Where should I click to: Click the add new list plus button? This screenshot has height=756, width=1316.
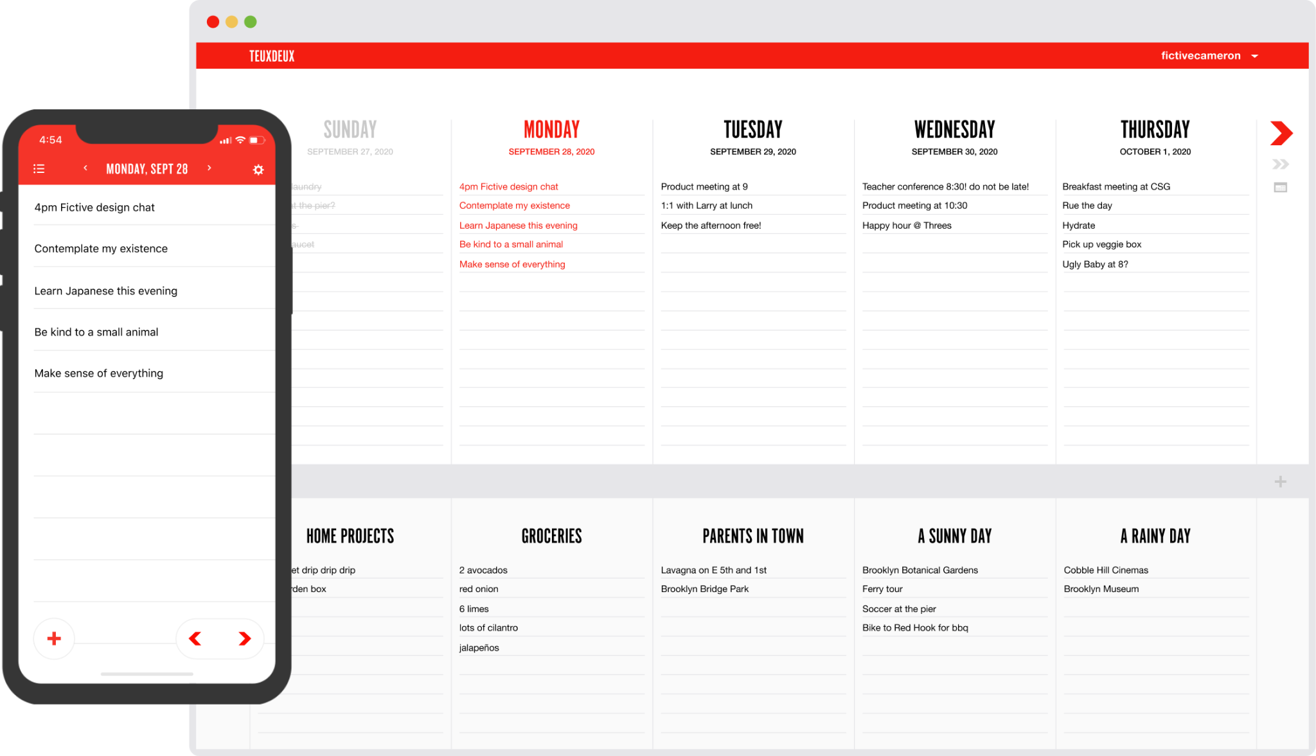(1281, 481)
